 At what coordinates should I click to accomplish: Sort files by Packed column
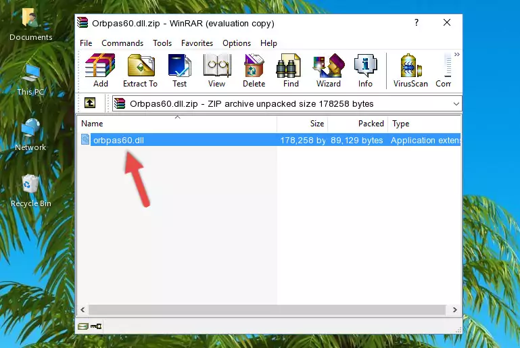coord(358,124)
